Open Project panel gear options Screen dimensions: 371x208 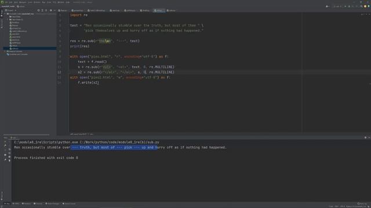[x=50, y=10]
